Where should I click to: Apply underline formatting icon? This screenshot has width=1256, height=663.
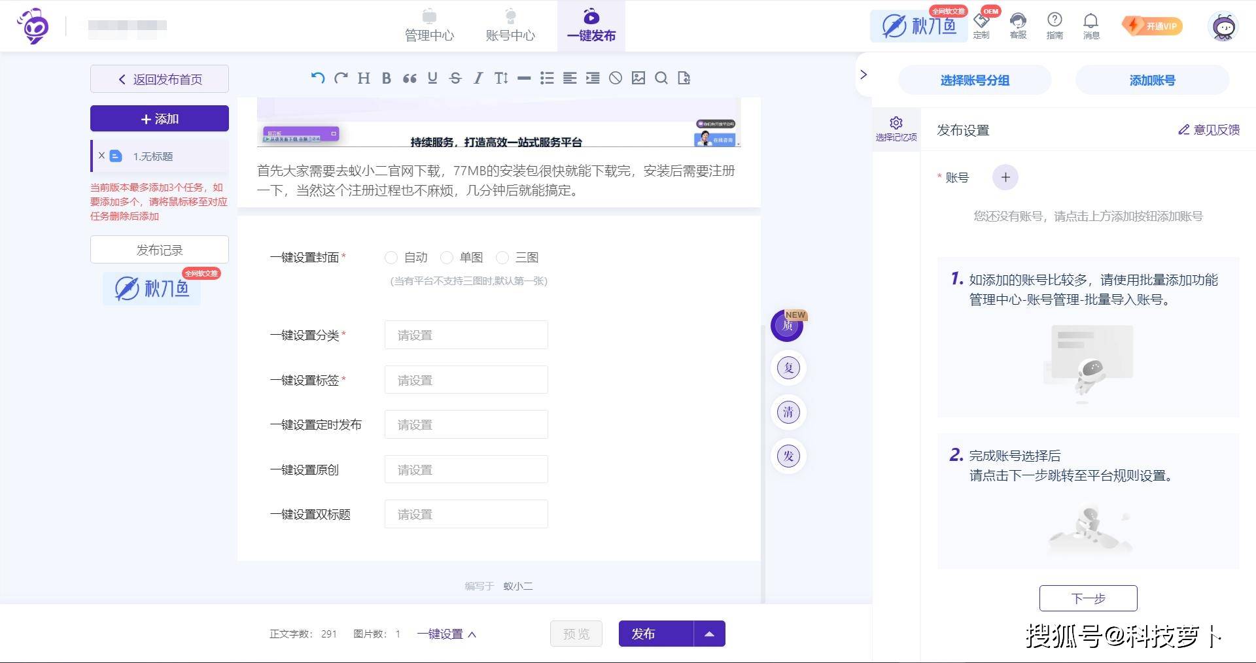tap(432, 78)
